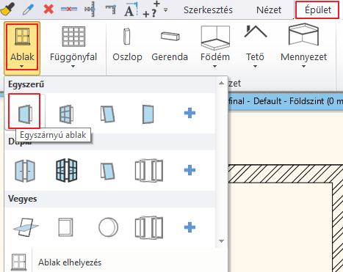The image size is (343, 272).
Task: Click the Függönyfal curtain wall icon
Action: point(73,37)
